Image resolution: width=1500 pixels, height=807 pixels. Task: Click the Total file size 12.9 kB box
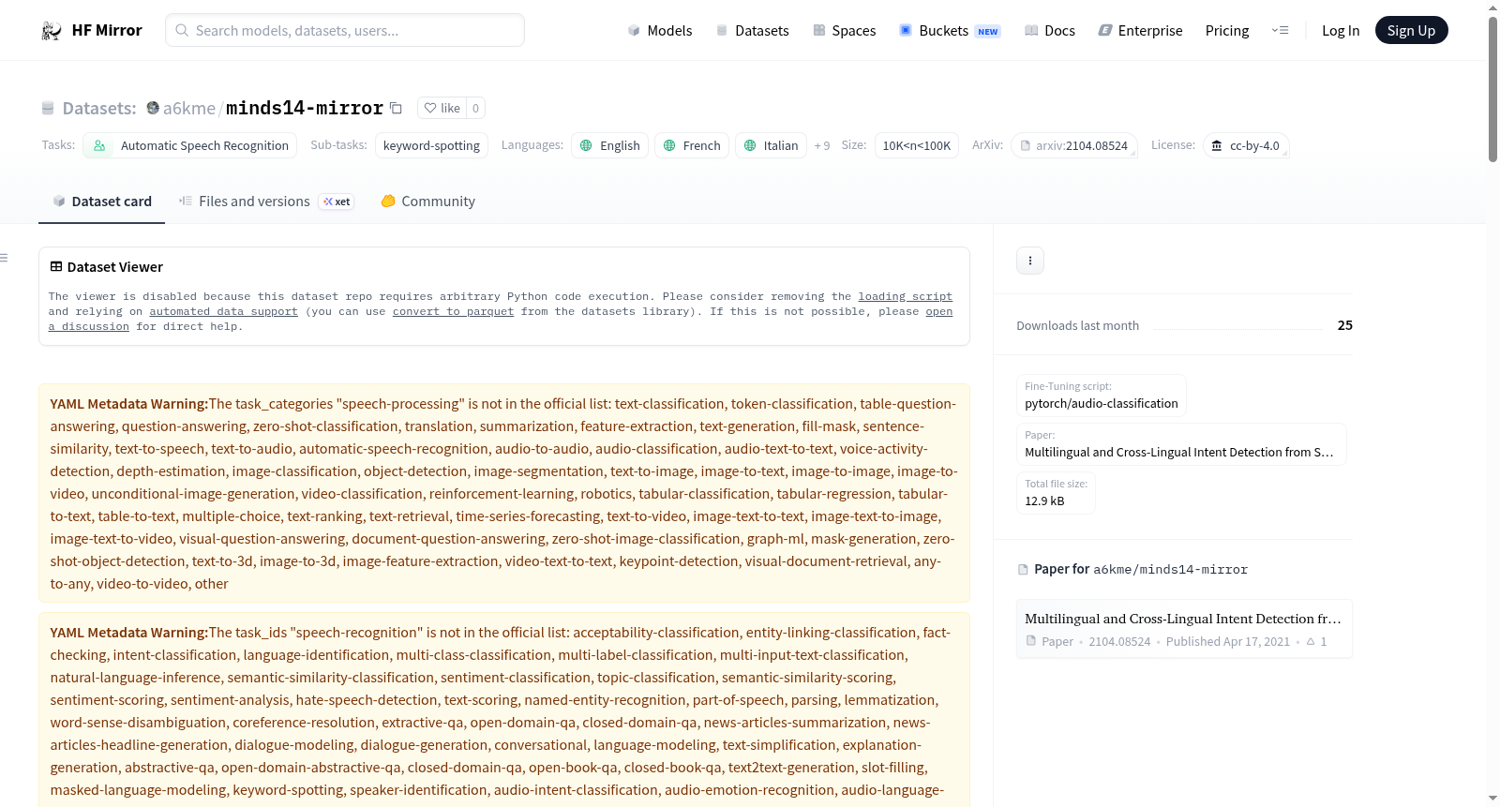tap(1057, 492)
